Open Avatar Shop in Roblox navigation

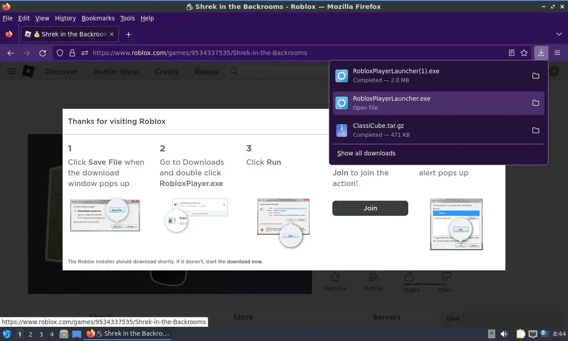[x=116, y=71]
